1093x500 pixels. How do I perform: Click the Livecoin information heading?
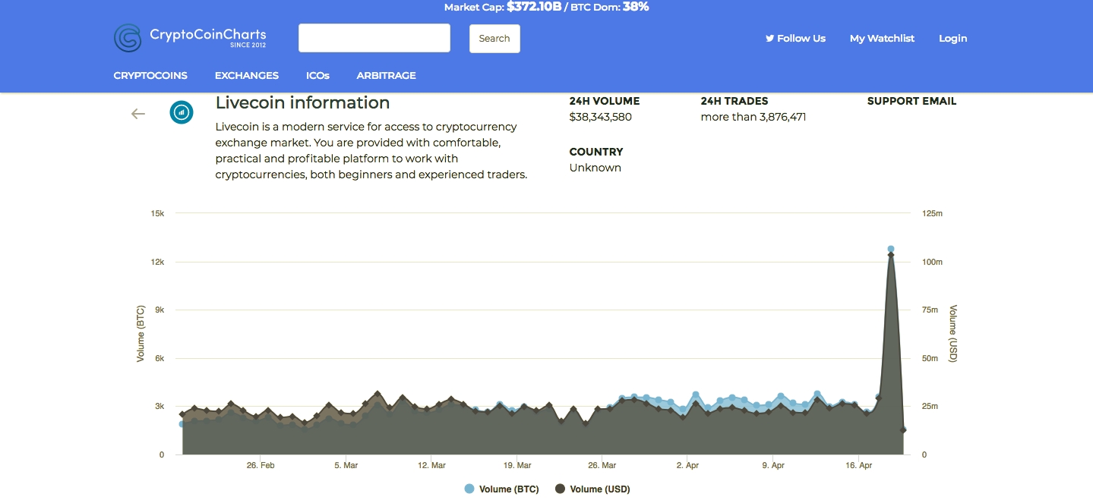(302, 102)
